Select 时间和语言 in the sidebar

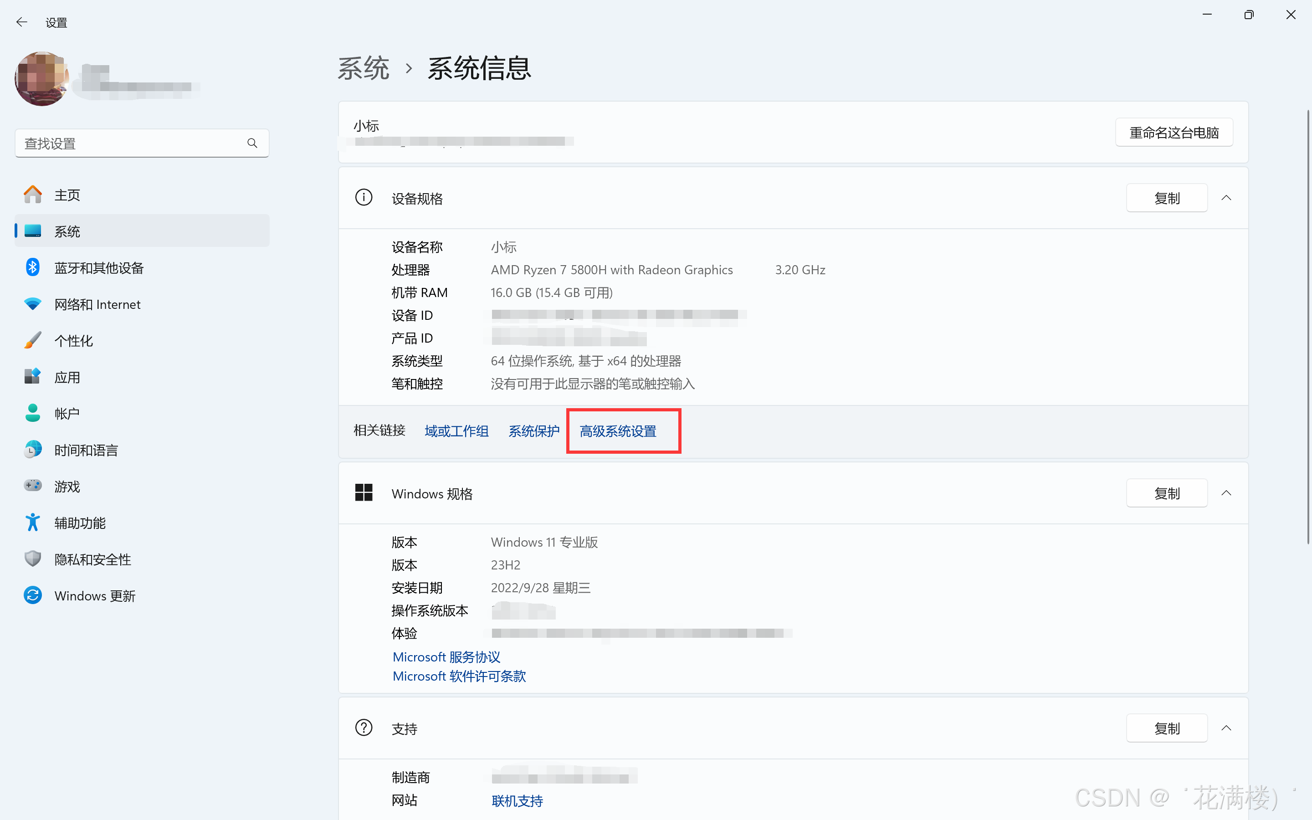86,450
